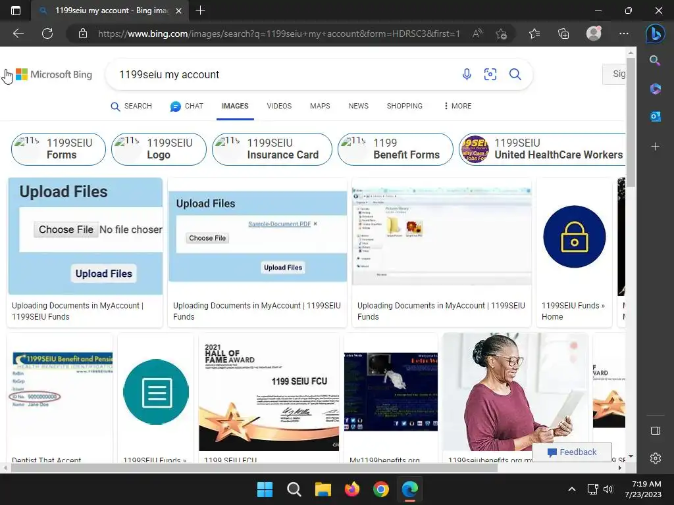Open blue padlock icon image result
This screenshot has height=505, width=674.
(574, 237)
